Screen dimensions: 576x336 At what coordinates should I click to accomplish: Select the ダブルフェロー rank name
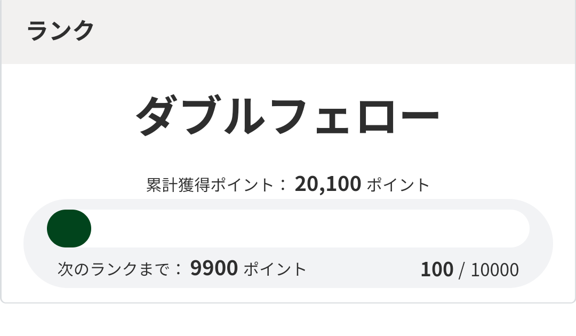287,115
